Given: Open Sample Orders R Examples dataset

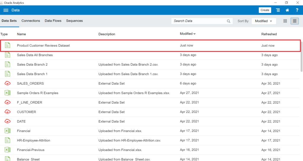Looking at the screenshot, I should [x=38, y=93].
